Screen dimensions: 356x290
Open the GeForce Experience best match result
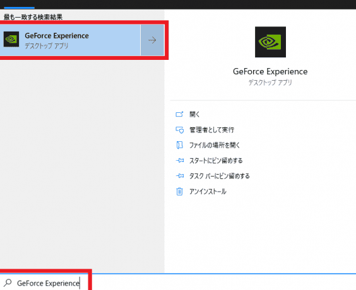70,40
